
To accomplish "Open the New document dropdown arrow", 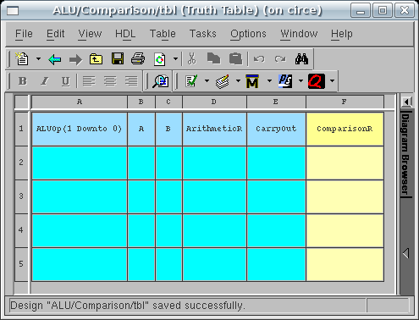I will 38,59.
